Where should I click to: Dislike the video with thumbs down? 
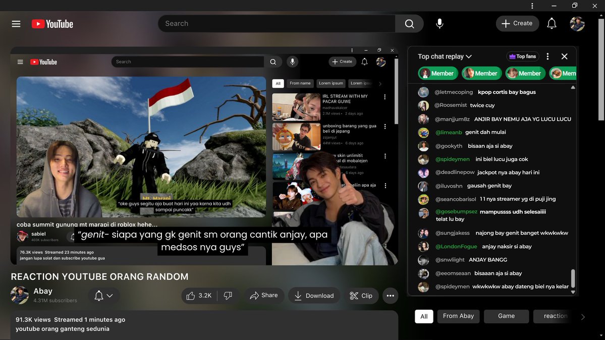pos(228,296)
